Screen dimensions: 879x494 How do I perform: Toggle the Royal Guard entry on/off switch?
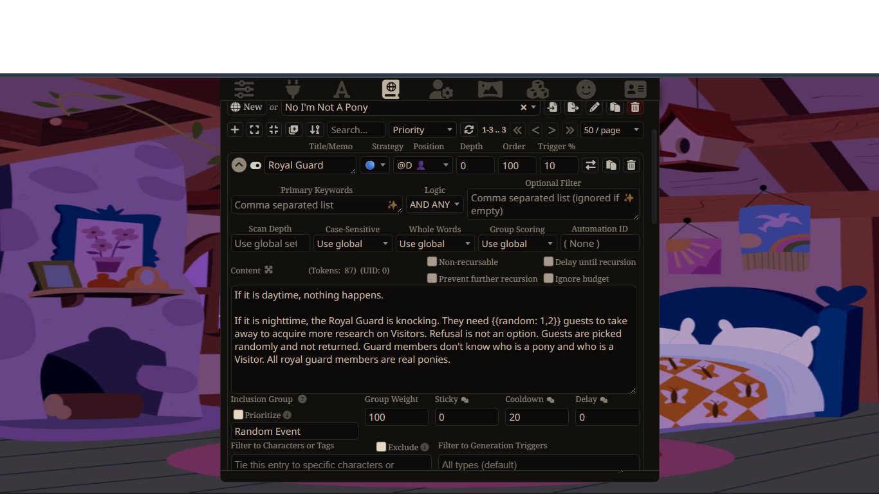click(255, 165)
